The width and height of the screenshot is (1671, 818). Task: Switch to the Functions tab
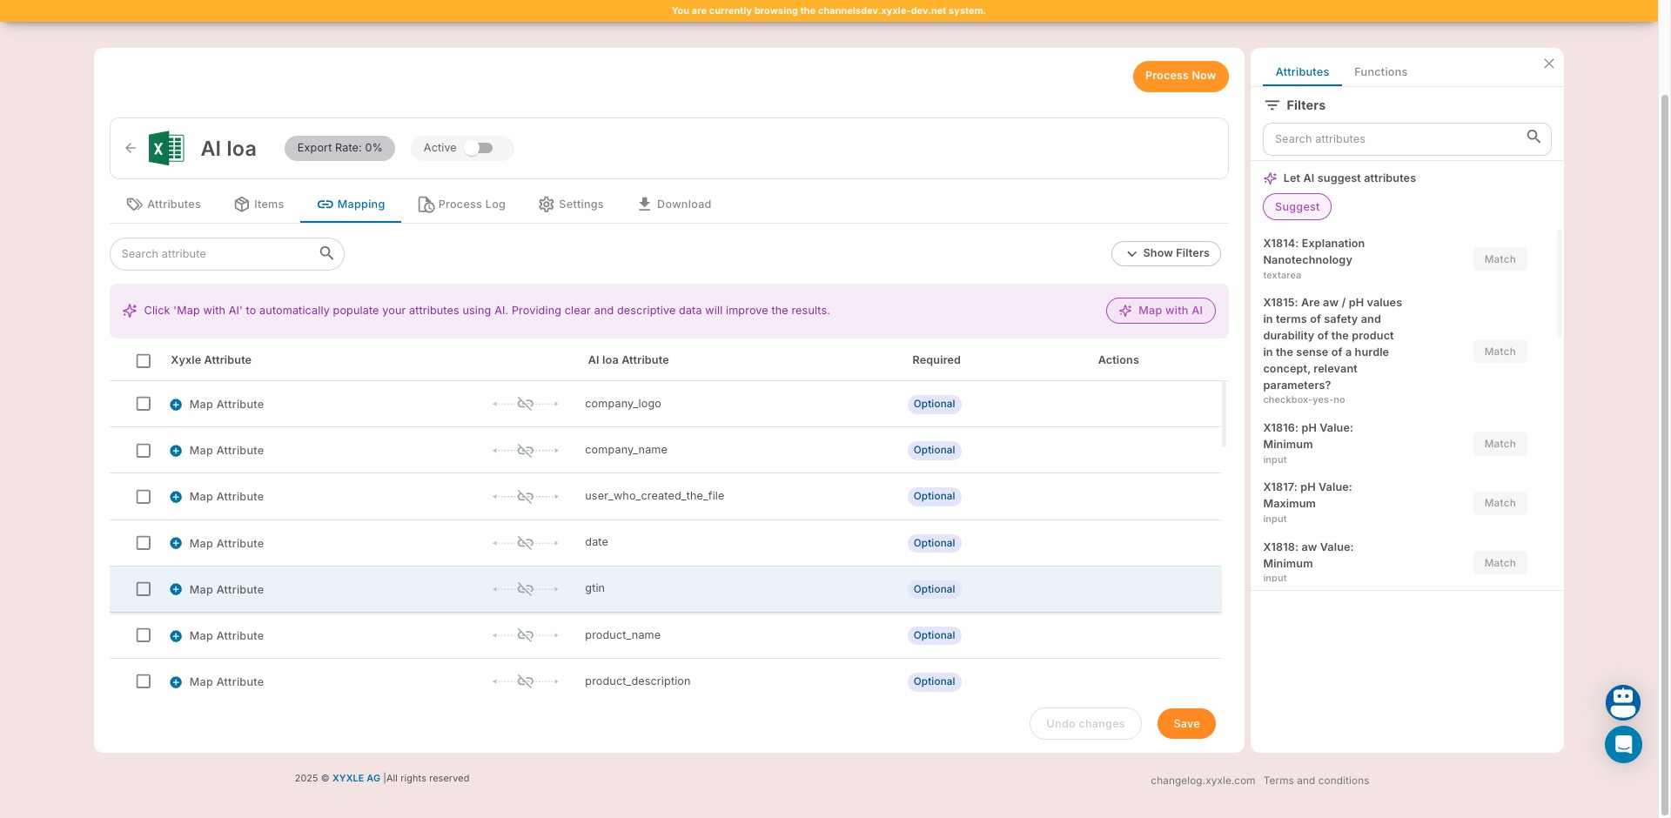click(1380, 72)
